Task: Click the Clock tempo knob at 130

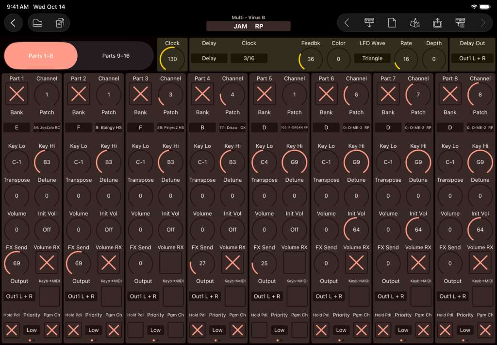Action: tap(172, 59)
